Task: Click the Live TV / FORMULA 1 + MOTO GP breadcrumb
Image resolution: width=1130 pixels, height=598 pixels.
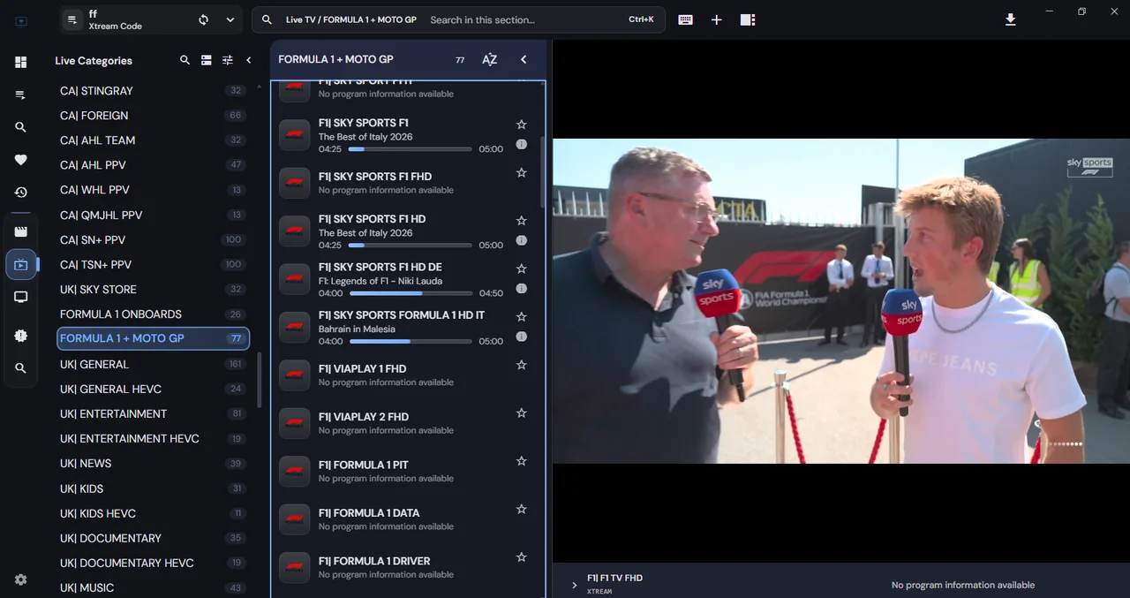Action: click(351, 19)
